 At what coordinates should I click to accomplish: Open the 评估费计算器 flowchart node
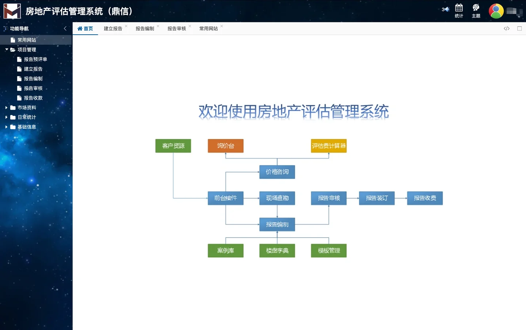[x=328, y=145]
